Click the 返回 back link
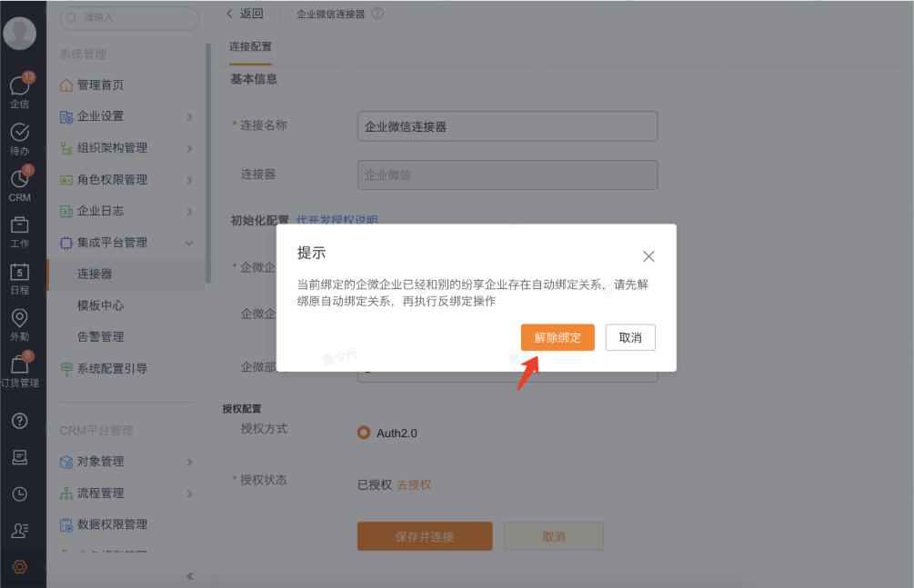 coord(246,14)
